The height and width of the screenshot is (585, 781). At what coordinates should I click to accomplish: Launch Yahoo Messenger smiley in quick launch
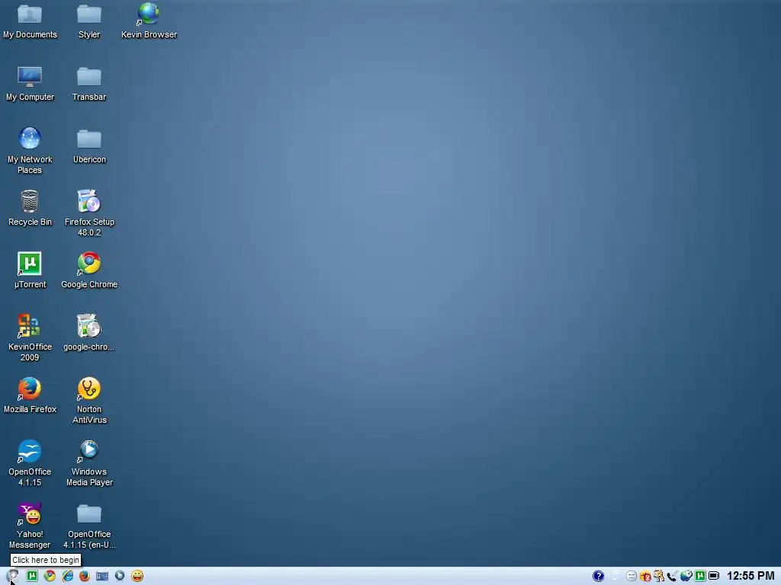(137, 576)
